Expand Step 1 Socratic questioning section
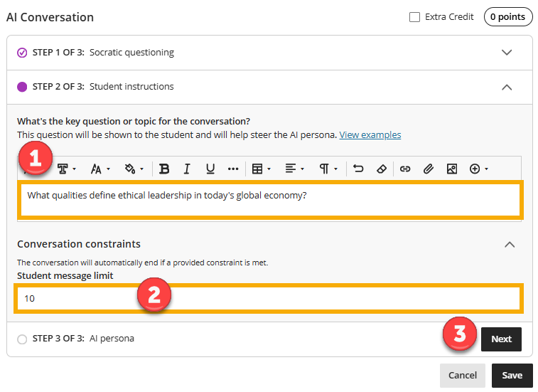Image resolution: width=538 pixels, height=392 pixels. (x=507, y=53)
